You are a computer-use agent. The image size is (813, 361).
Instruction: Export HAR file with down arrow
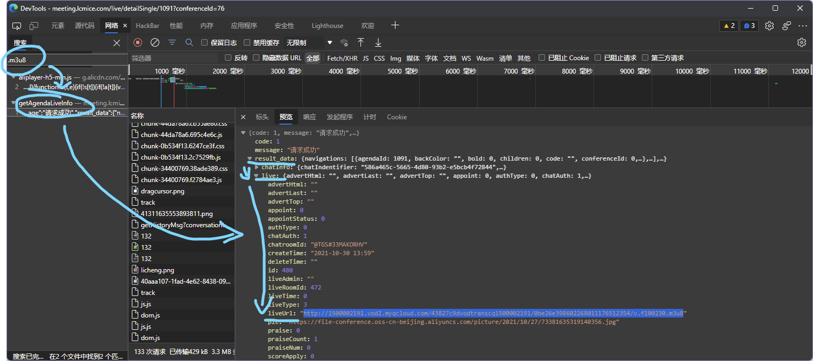tap(378, 42)
